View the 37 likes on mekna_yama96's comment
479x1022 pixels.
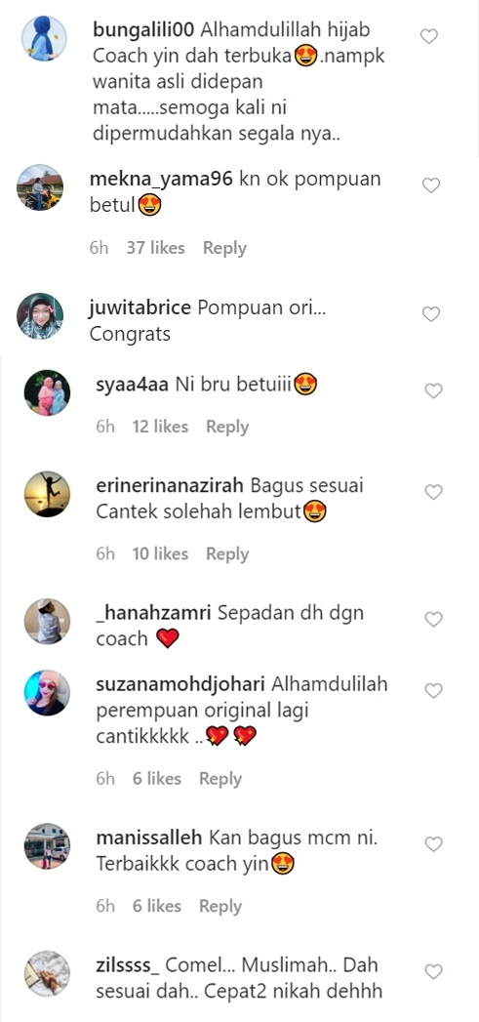pos(156,248)
